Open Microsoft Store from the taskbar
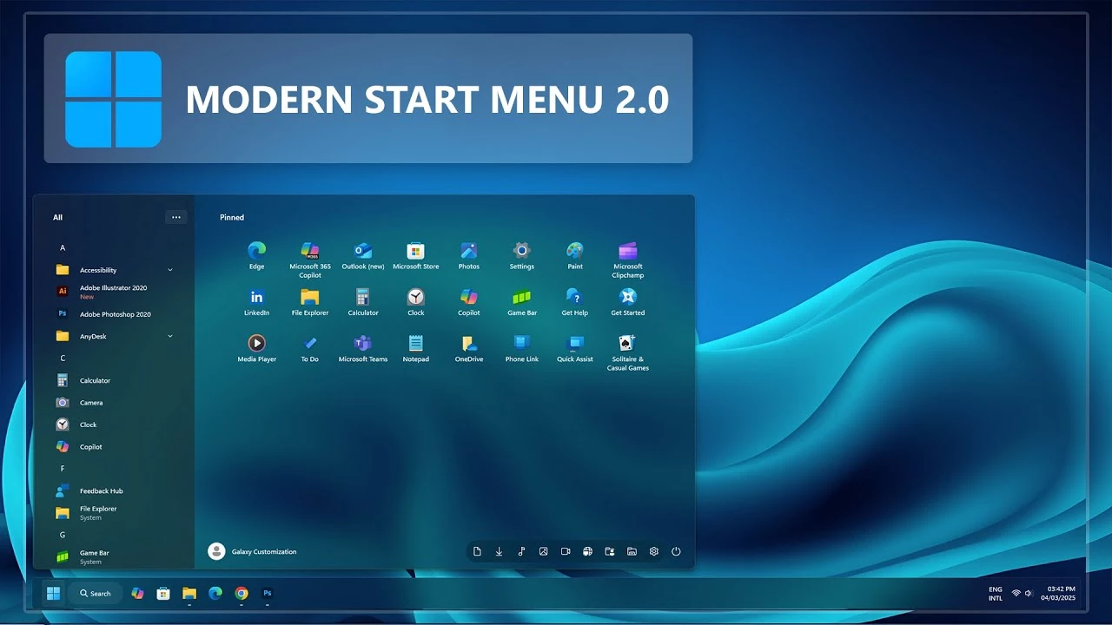Screen dimensions: 1112x625 pos(162,594)
